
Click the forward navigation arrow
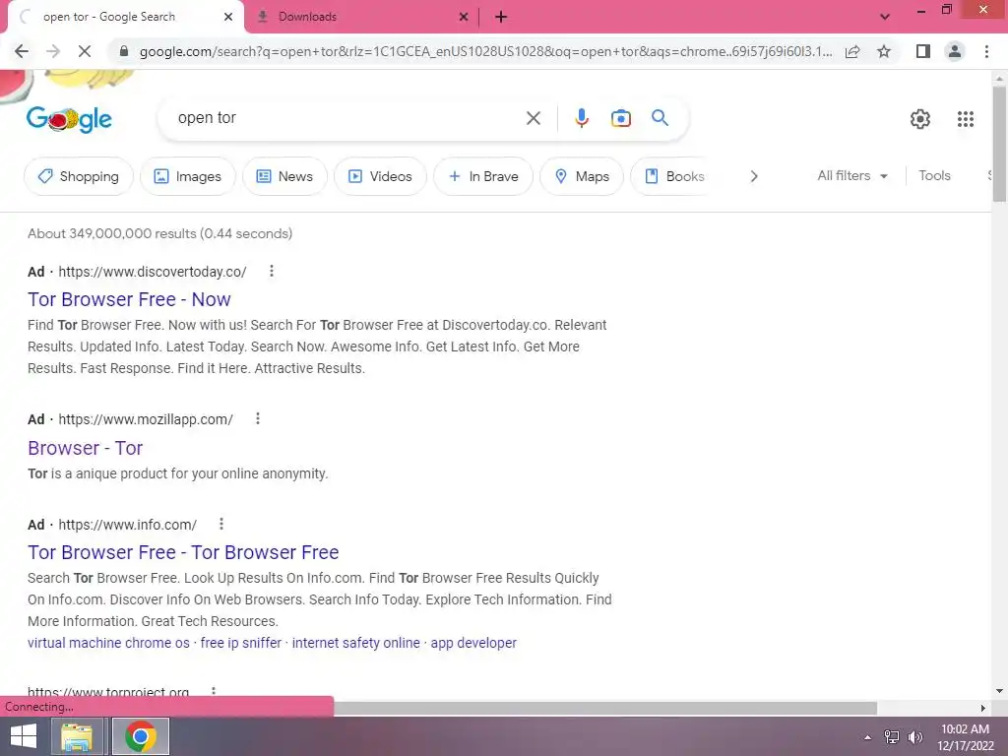coord(53,51)
